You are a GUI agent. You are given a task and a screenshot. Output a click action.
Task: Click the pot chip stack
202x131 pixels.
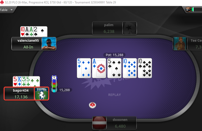(x=54, y=84)
